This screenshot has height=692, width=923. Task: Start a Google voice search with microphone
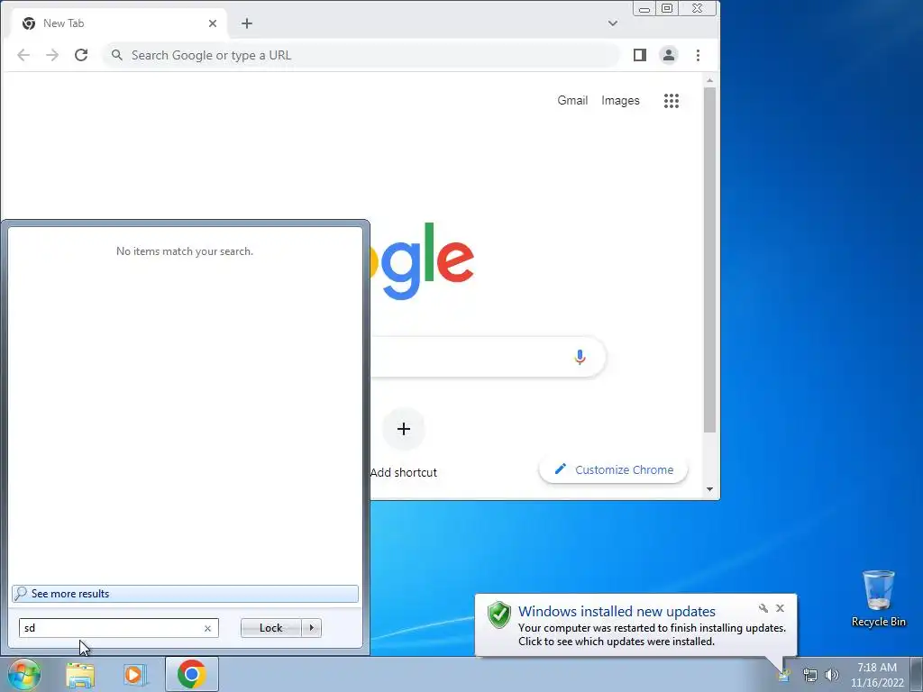pos(580,357)
